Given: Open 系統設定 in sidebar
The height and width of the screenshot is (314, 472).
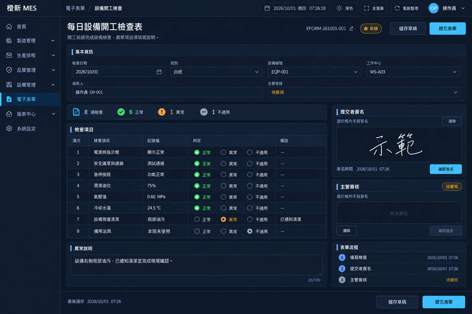Looking at the screenshot, I should pos(30,128).
